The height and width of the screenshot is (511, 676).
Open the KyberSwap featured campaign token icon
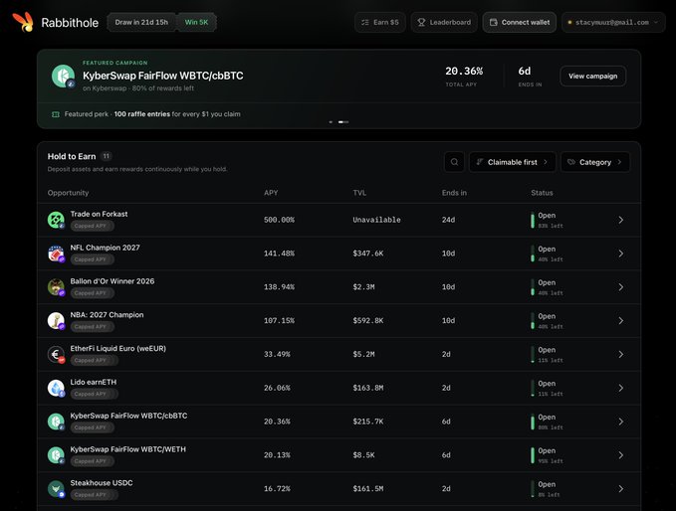click(63, 76)
